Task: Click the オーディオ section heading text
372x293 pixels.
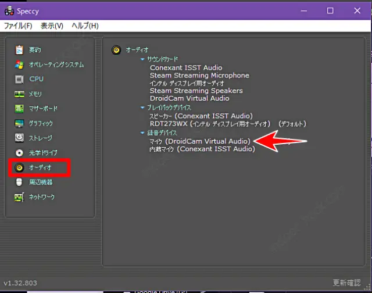Action: [x=137, y=50]
